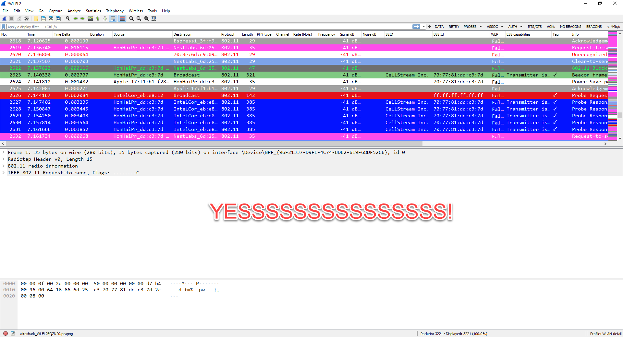Expand the IEEE 802.11 Request-to-send row
The image size is (623, 337).
pyautogui.click(x=4, y=173)
